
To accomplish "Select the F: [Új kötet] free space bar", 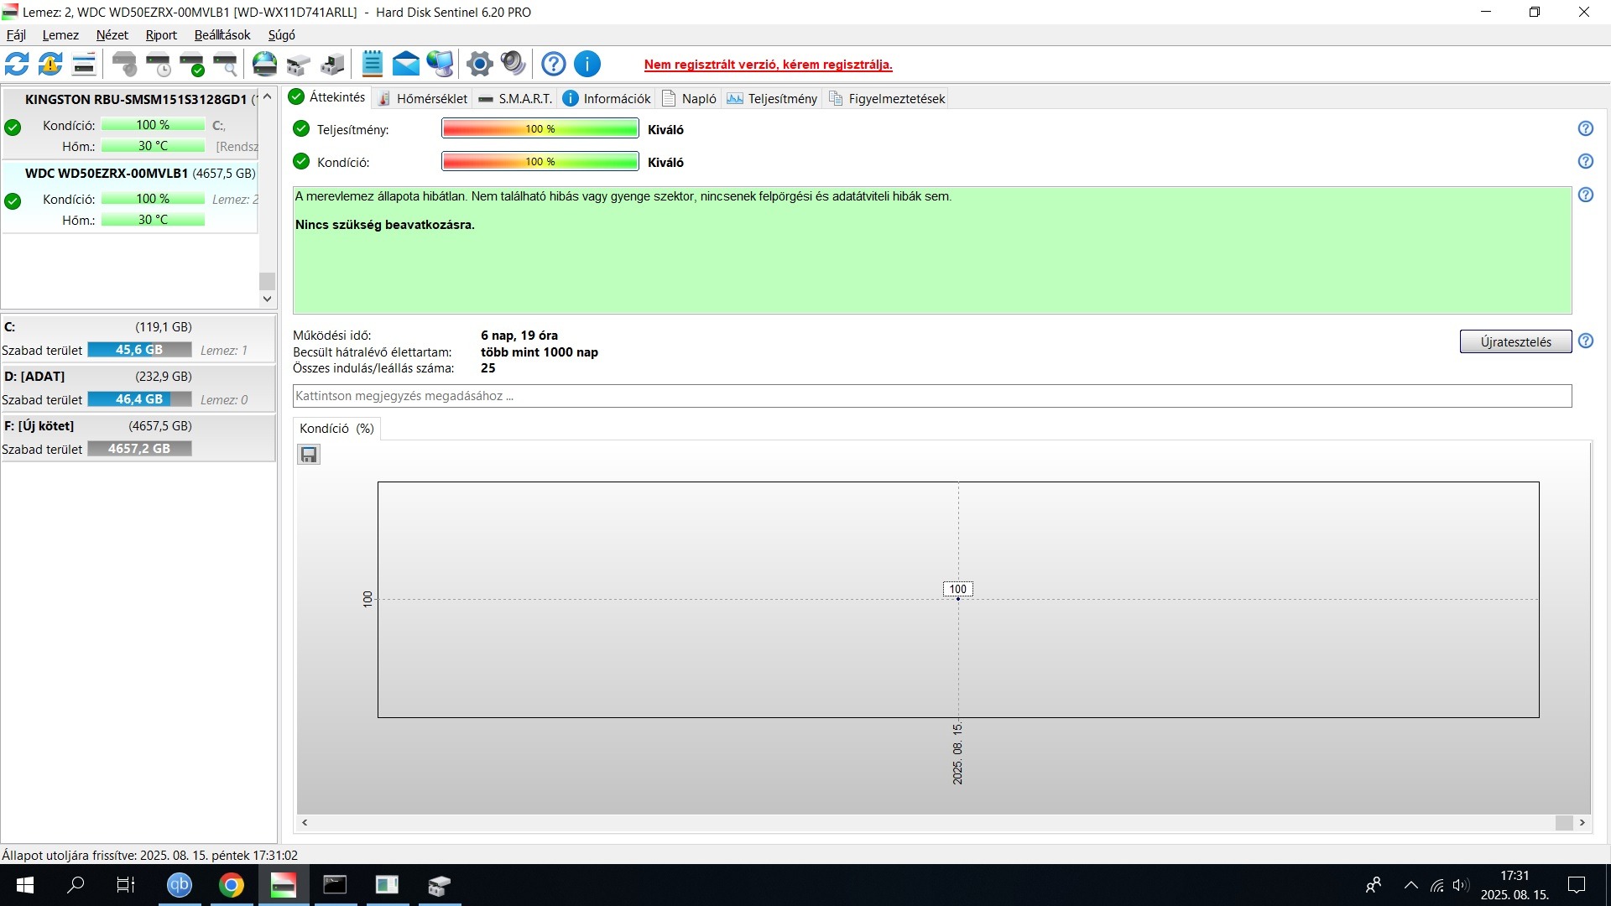I will [x=139, y=449].
